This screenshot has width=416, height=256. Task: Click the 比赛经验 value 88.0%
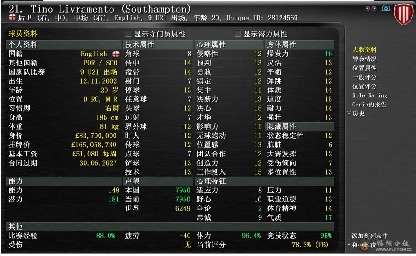(x=105, y=236)
